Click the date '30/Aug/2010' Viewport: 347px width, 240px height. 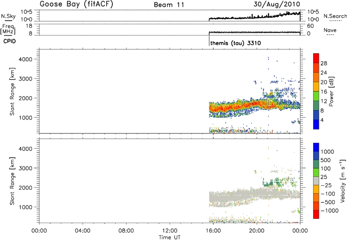(277, 4)
